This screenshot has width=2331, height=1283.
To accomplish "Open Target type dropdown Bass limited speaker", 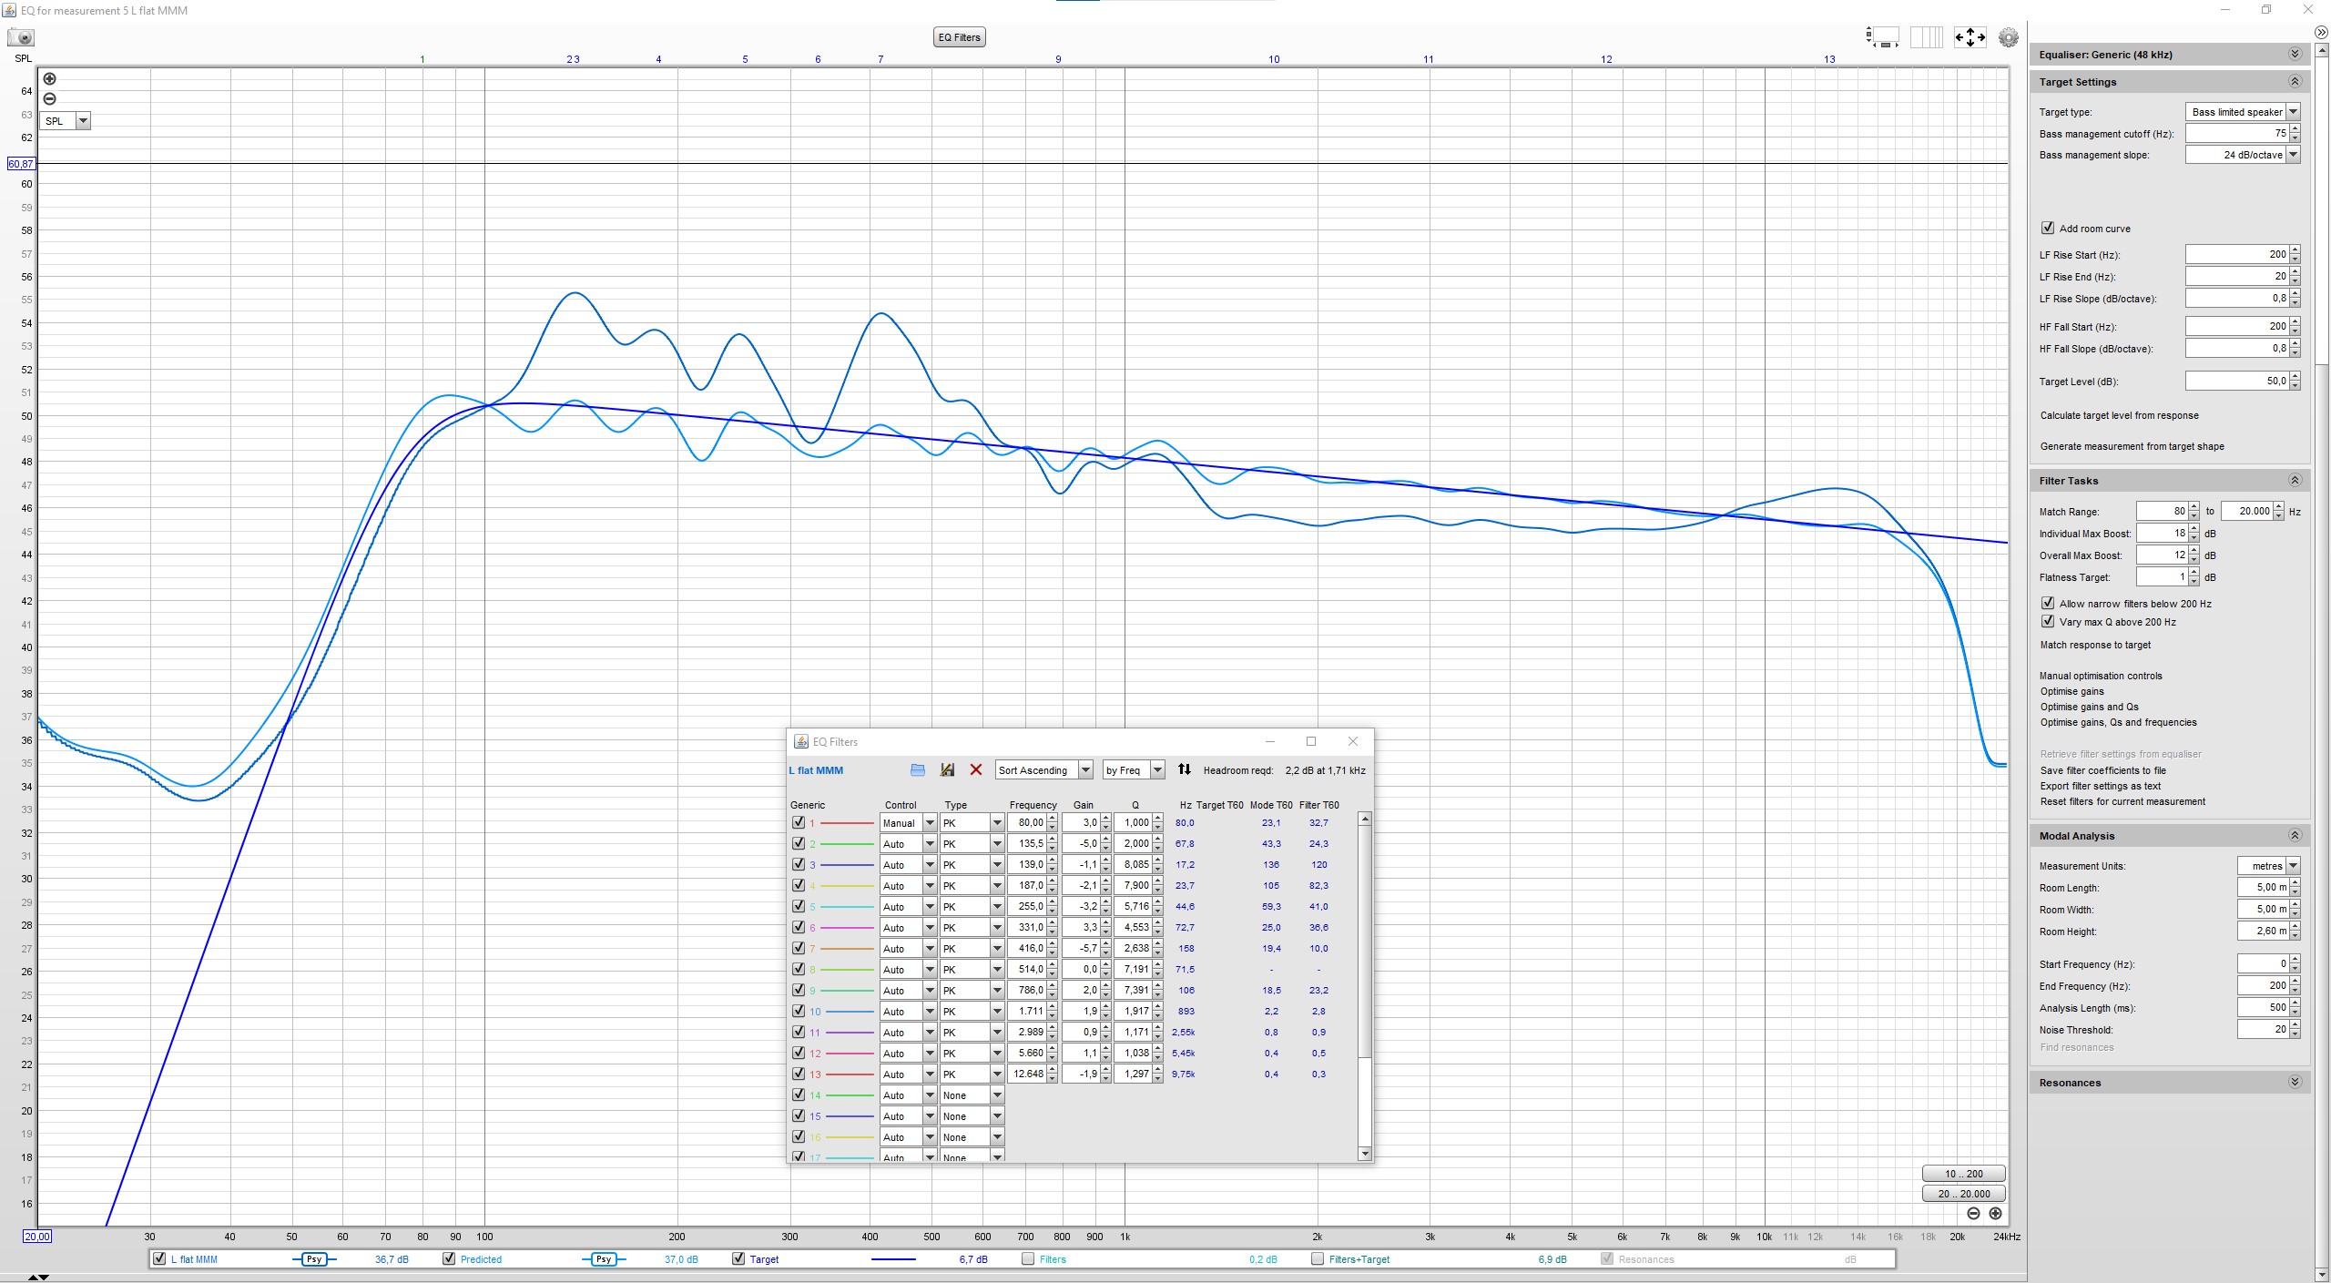I will coord(2243,112).
